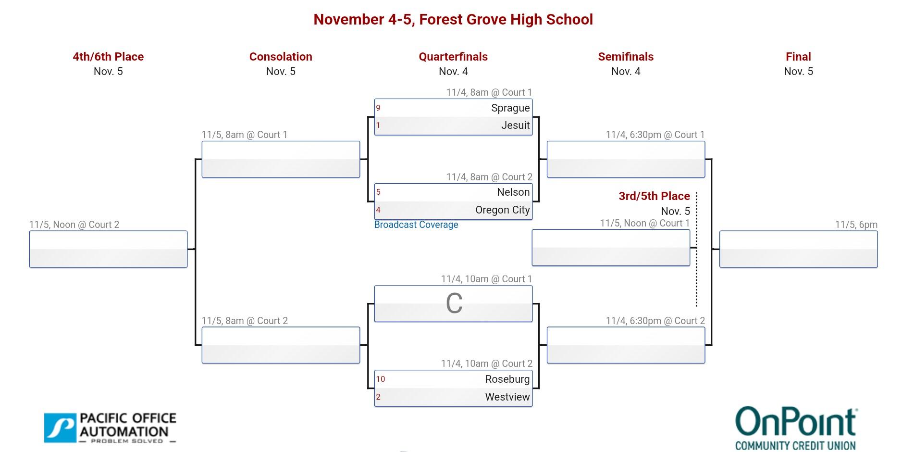Viewport: 902px width, 452px height.
Task: Click the Pacific Office Automation logo
Action: click(110, 427)
